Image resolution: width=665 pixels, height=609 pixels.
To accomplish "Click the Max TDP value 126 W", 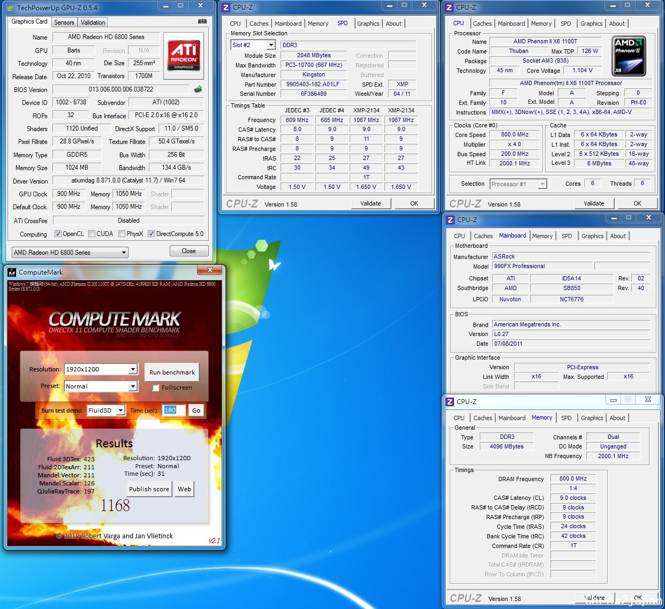I will point(590,51).
